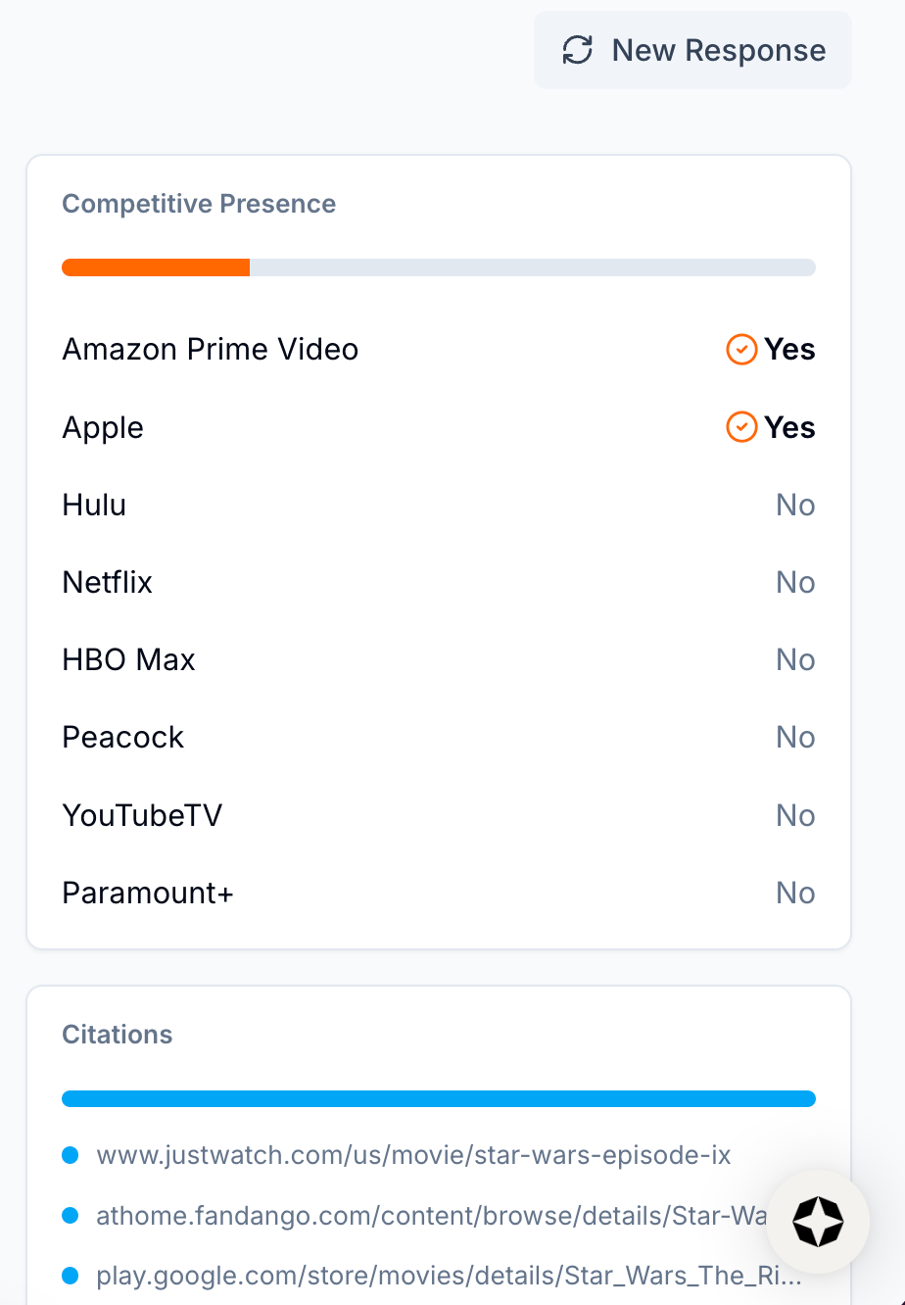Open the athome.fandango.com citation link
The image size is (905, 1305).
[431, 1216]
